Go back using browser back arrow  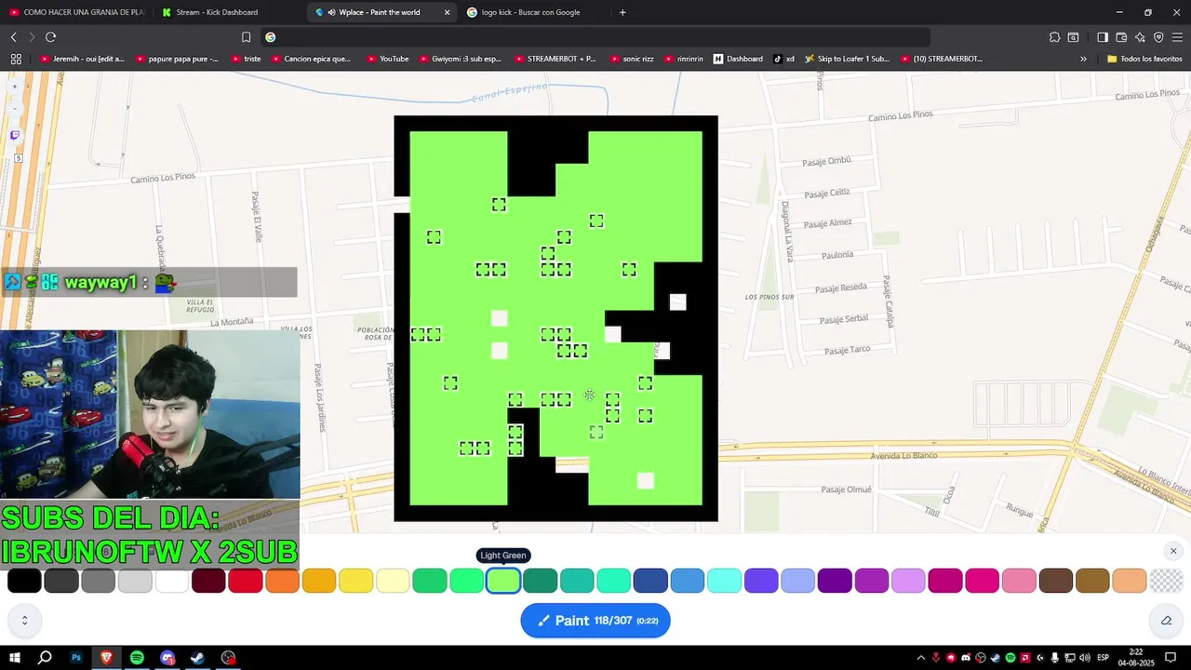click(14, 37)
